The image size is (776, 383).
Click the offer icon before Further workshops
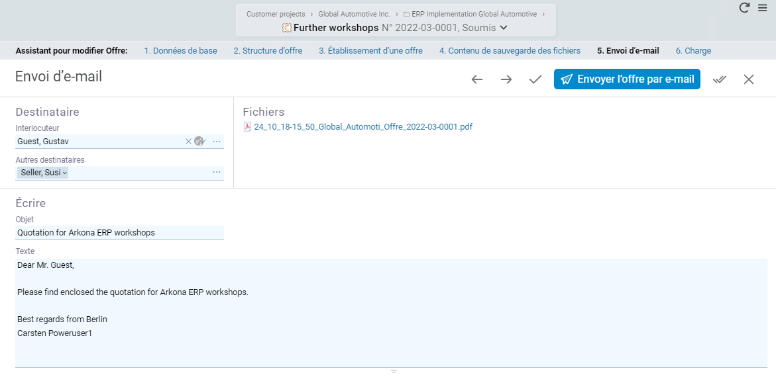pos(286,28)
